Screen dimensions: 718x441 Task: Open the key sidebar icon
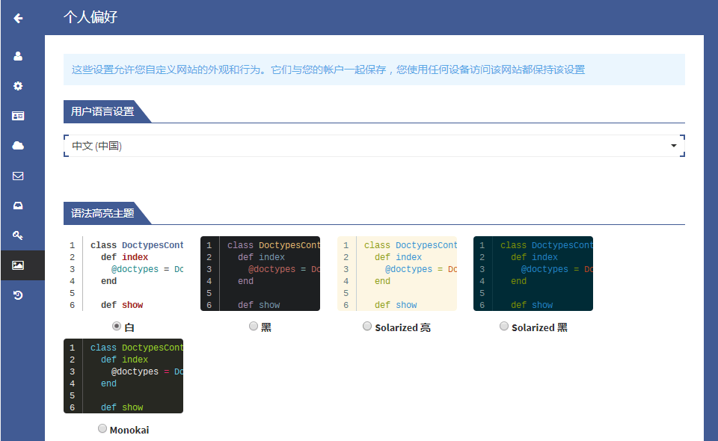coord(18,235)
